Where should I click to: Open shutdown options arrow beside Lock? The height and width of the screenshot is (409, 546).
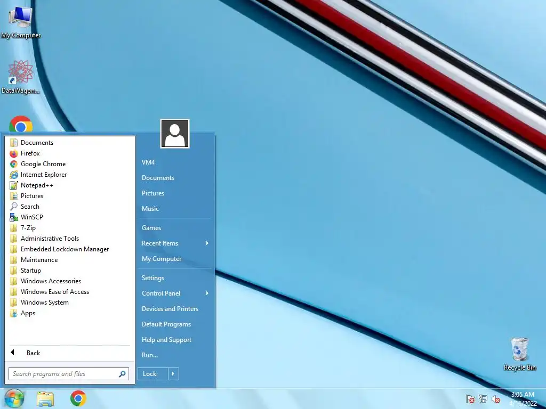[x=173, y=374]
